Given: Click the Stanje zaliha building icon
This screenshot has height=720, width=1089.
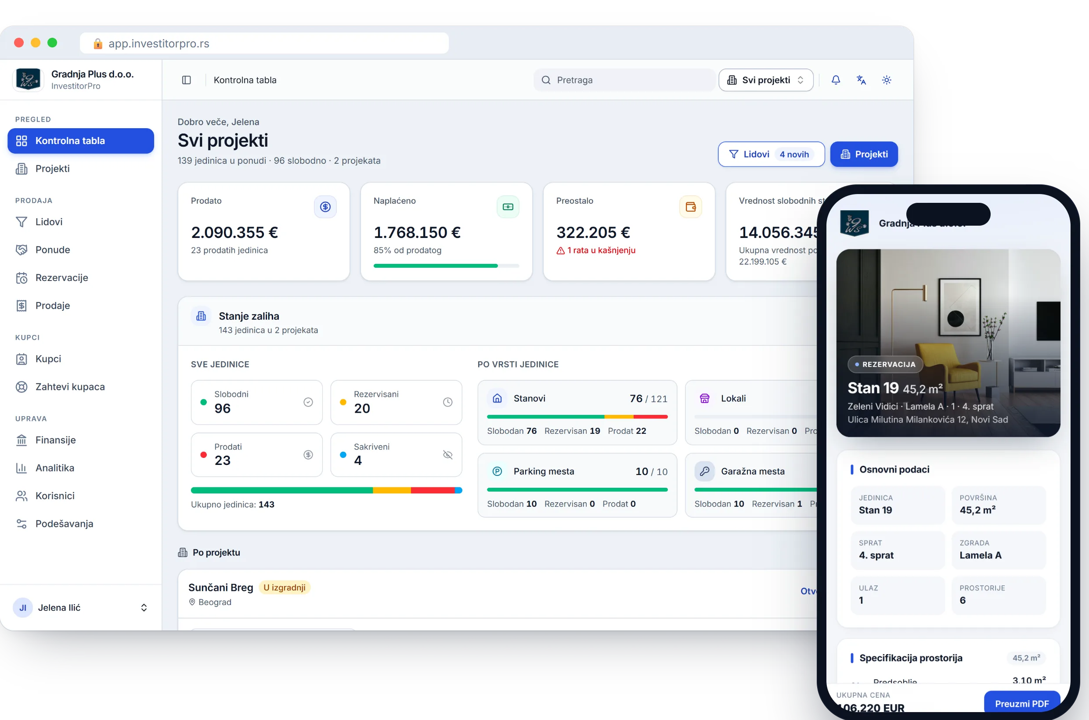Looking at the screenshot, I should pos(201,316).
